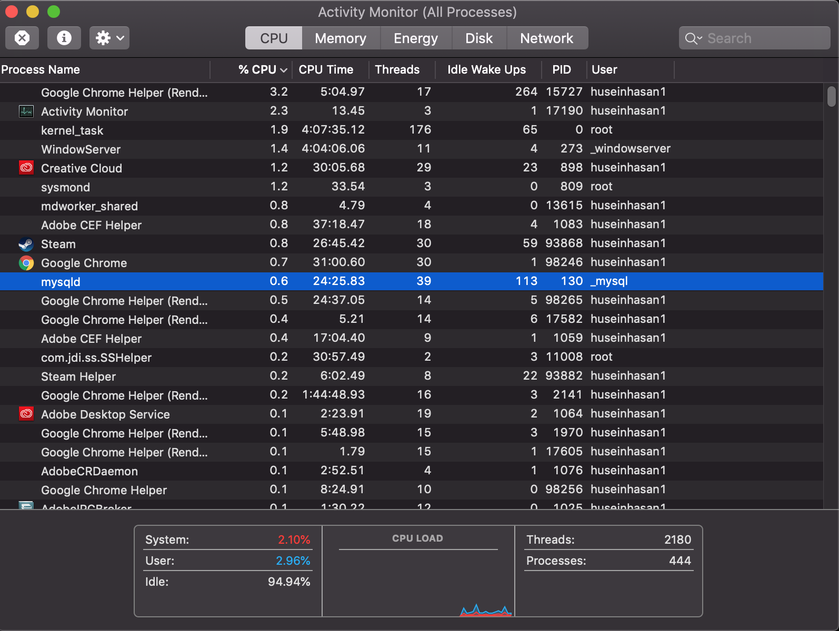Sort by User column header

point(631,69)
